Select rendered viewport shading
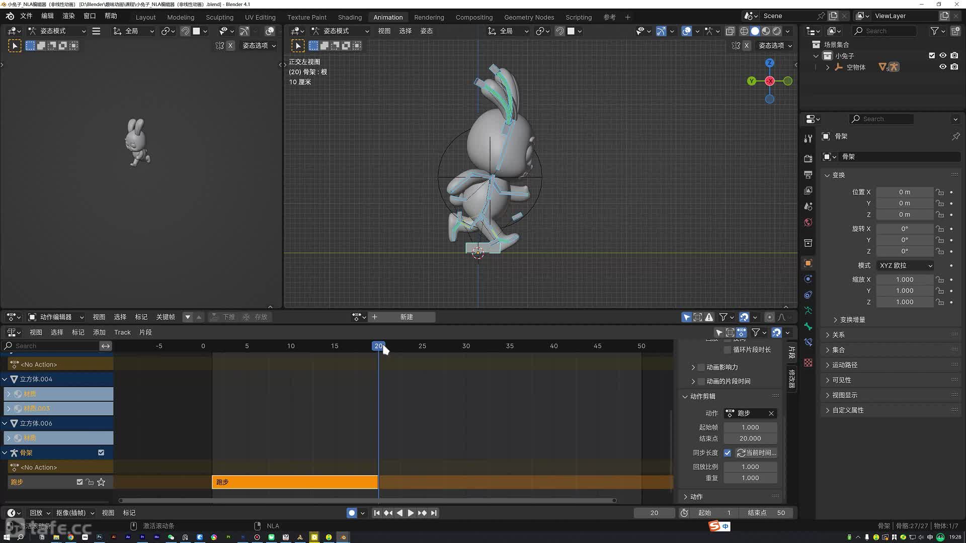 [x=777, y=31]
